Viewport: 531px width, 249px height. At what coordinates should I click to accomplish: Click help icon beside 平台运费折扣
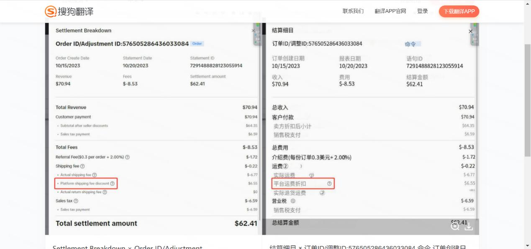click(x=329, y=184)
